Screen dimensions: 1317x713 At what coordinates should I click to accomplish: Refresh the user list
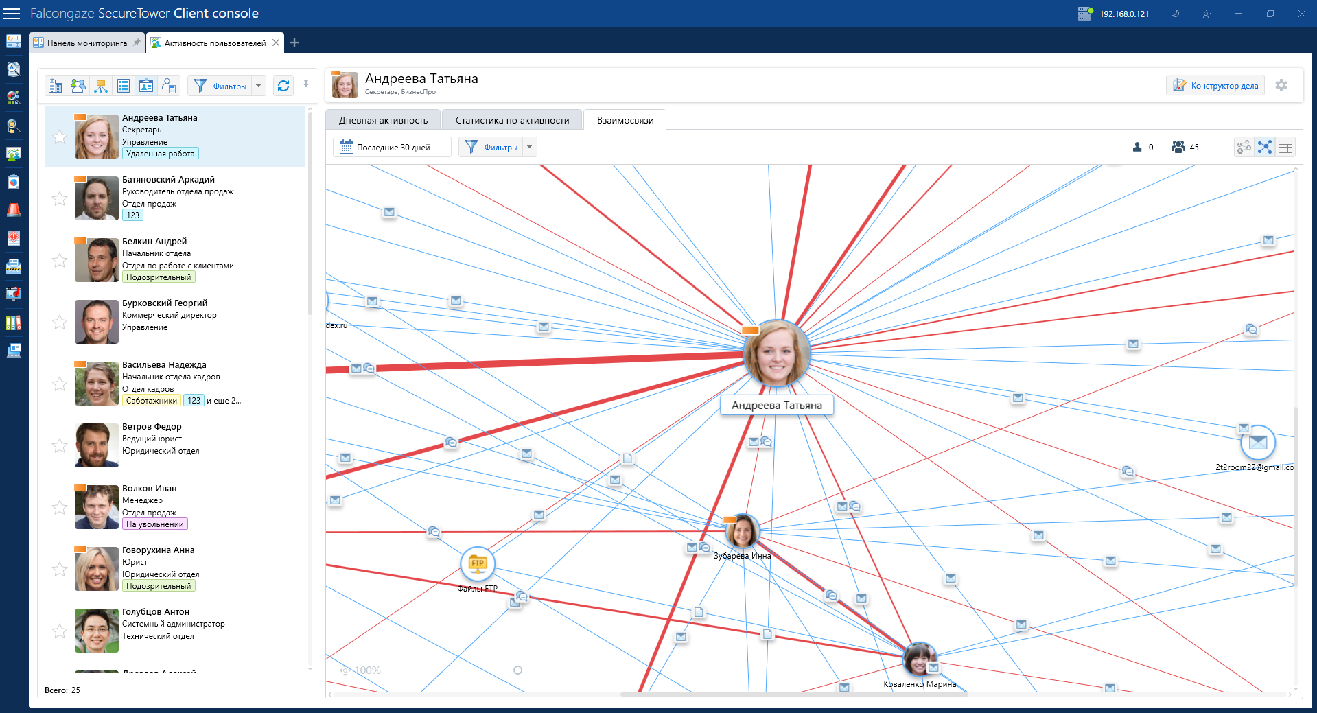(x=283, y=86)
